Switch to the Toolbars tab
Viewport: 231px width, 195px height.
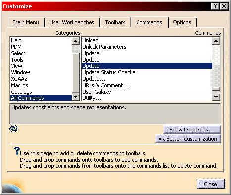[x=115, y=22]
